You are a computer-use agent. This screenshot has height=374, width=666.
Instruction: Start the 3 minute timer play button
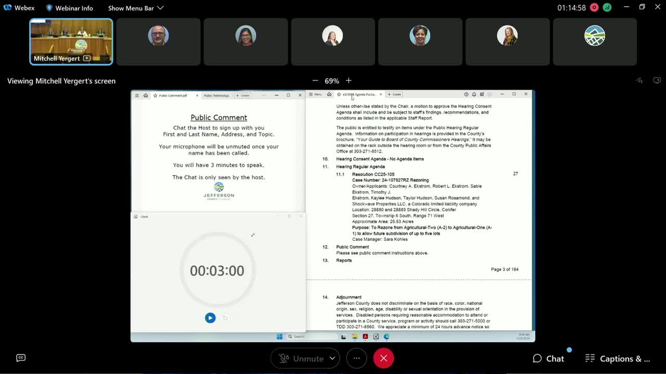point(210,318)
